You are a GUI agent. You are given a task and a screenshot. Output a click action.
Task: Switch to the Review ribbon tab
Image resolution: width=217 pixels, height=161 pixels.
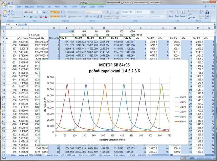pos(57,7)
